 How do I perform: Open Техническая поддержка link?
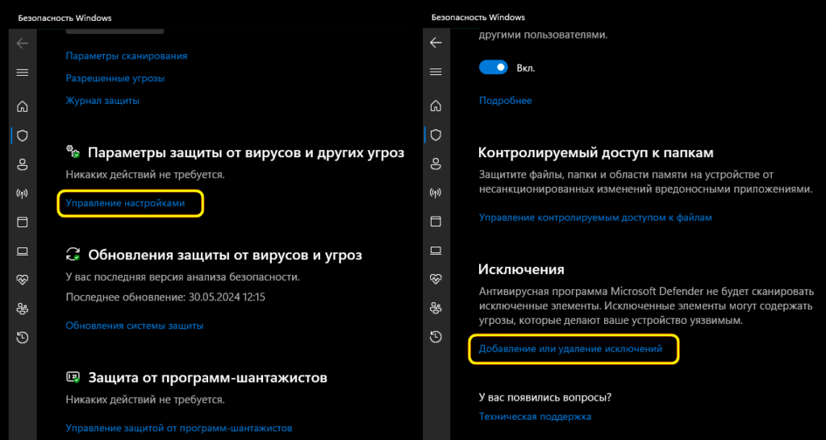pos(536,417)
